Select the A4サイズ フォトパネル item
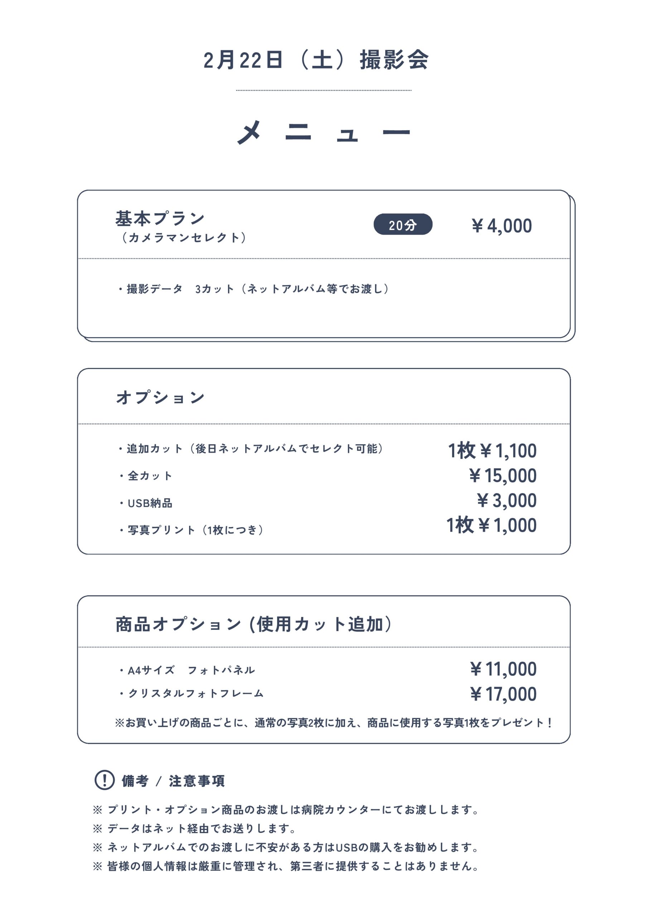The height and width of the screenshot is (917, 648). click(188, 670)
